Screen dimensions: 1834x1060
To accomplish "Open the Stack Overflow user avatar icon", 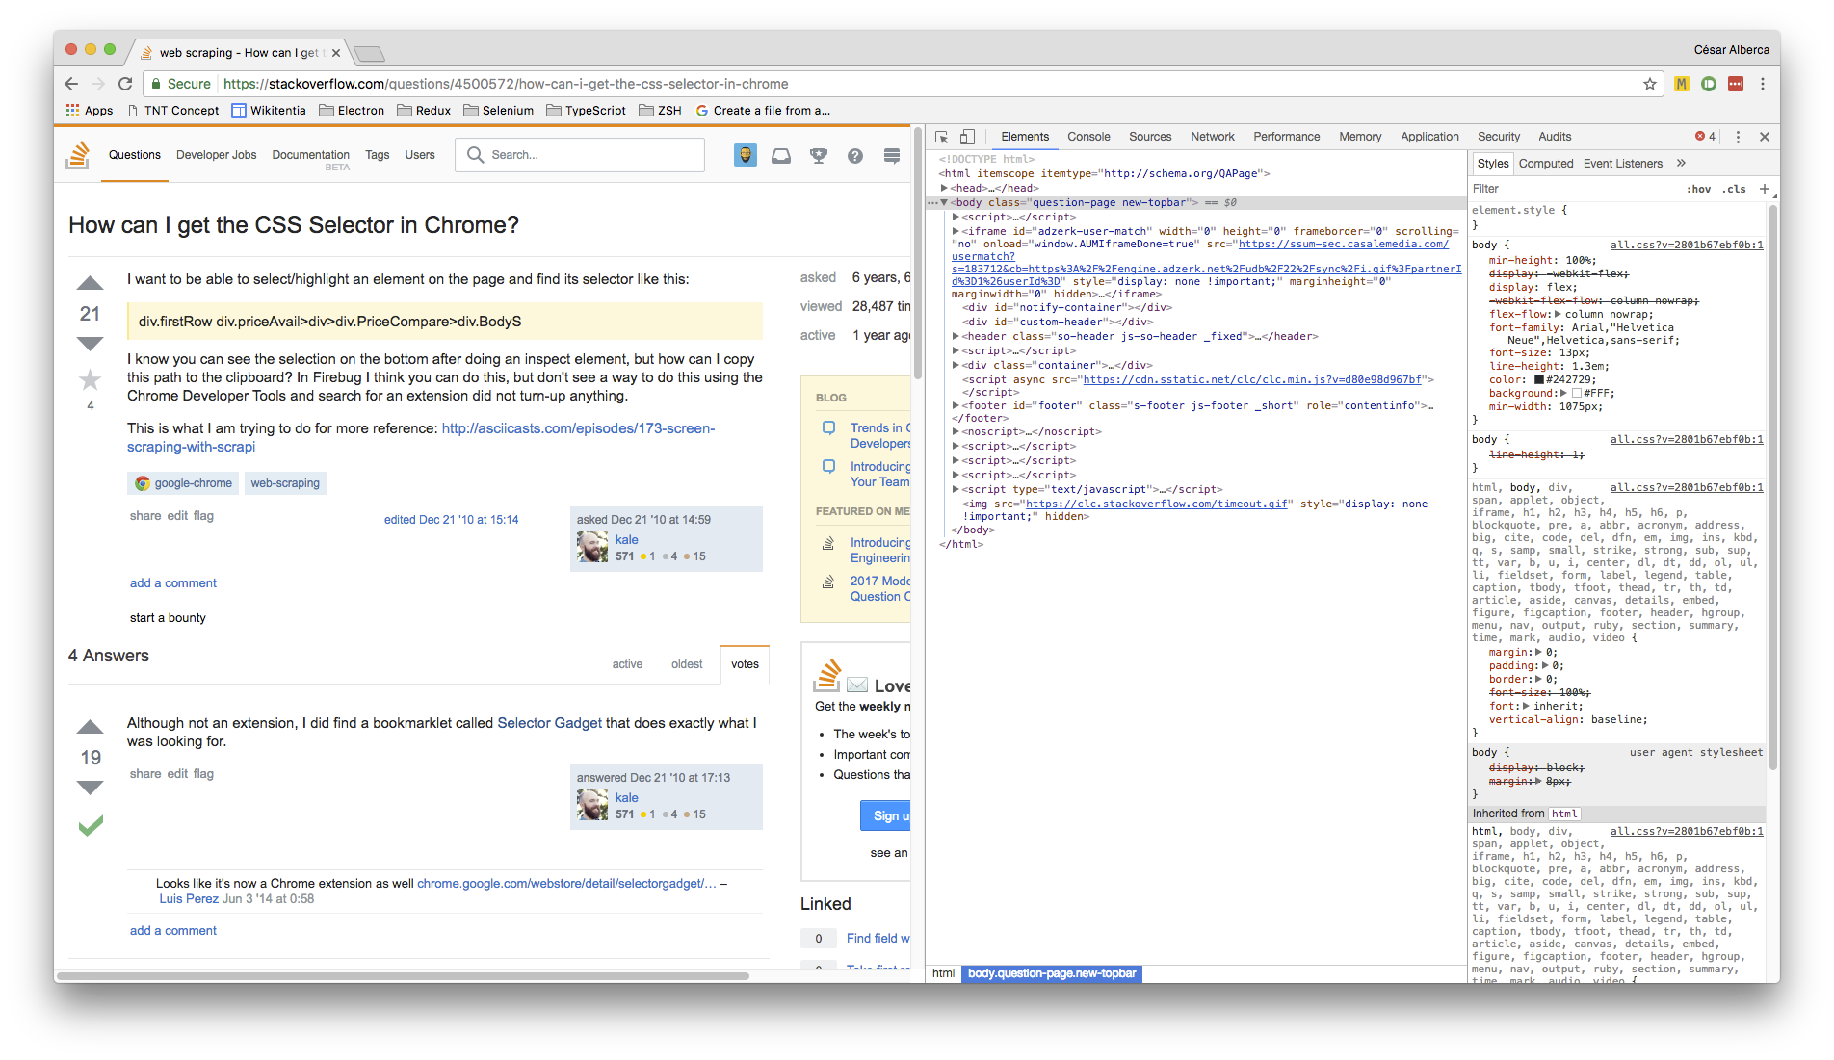I will coord(746,155).
